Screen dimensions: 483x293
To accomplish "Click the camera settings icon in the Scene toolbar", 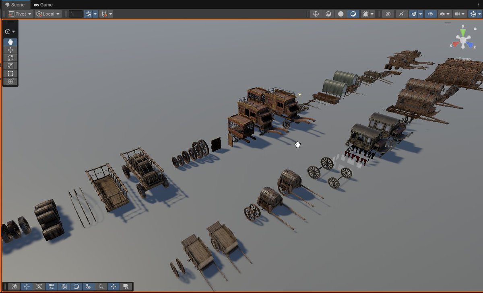I will (458, 14).
